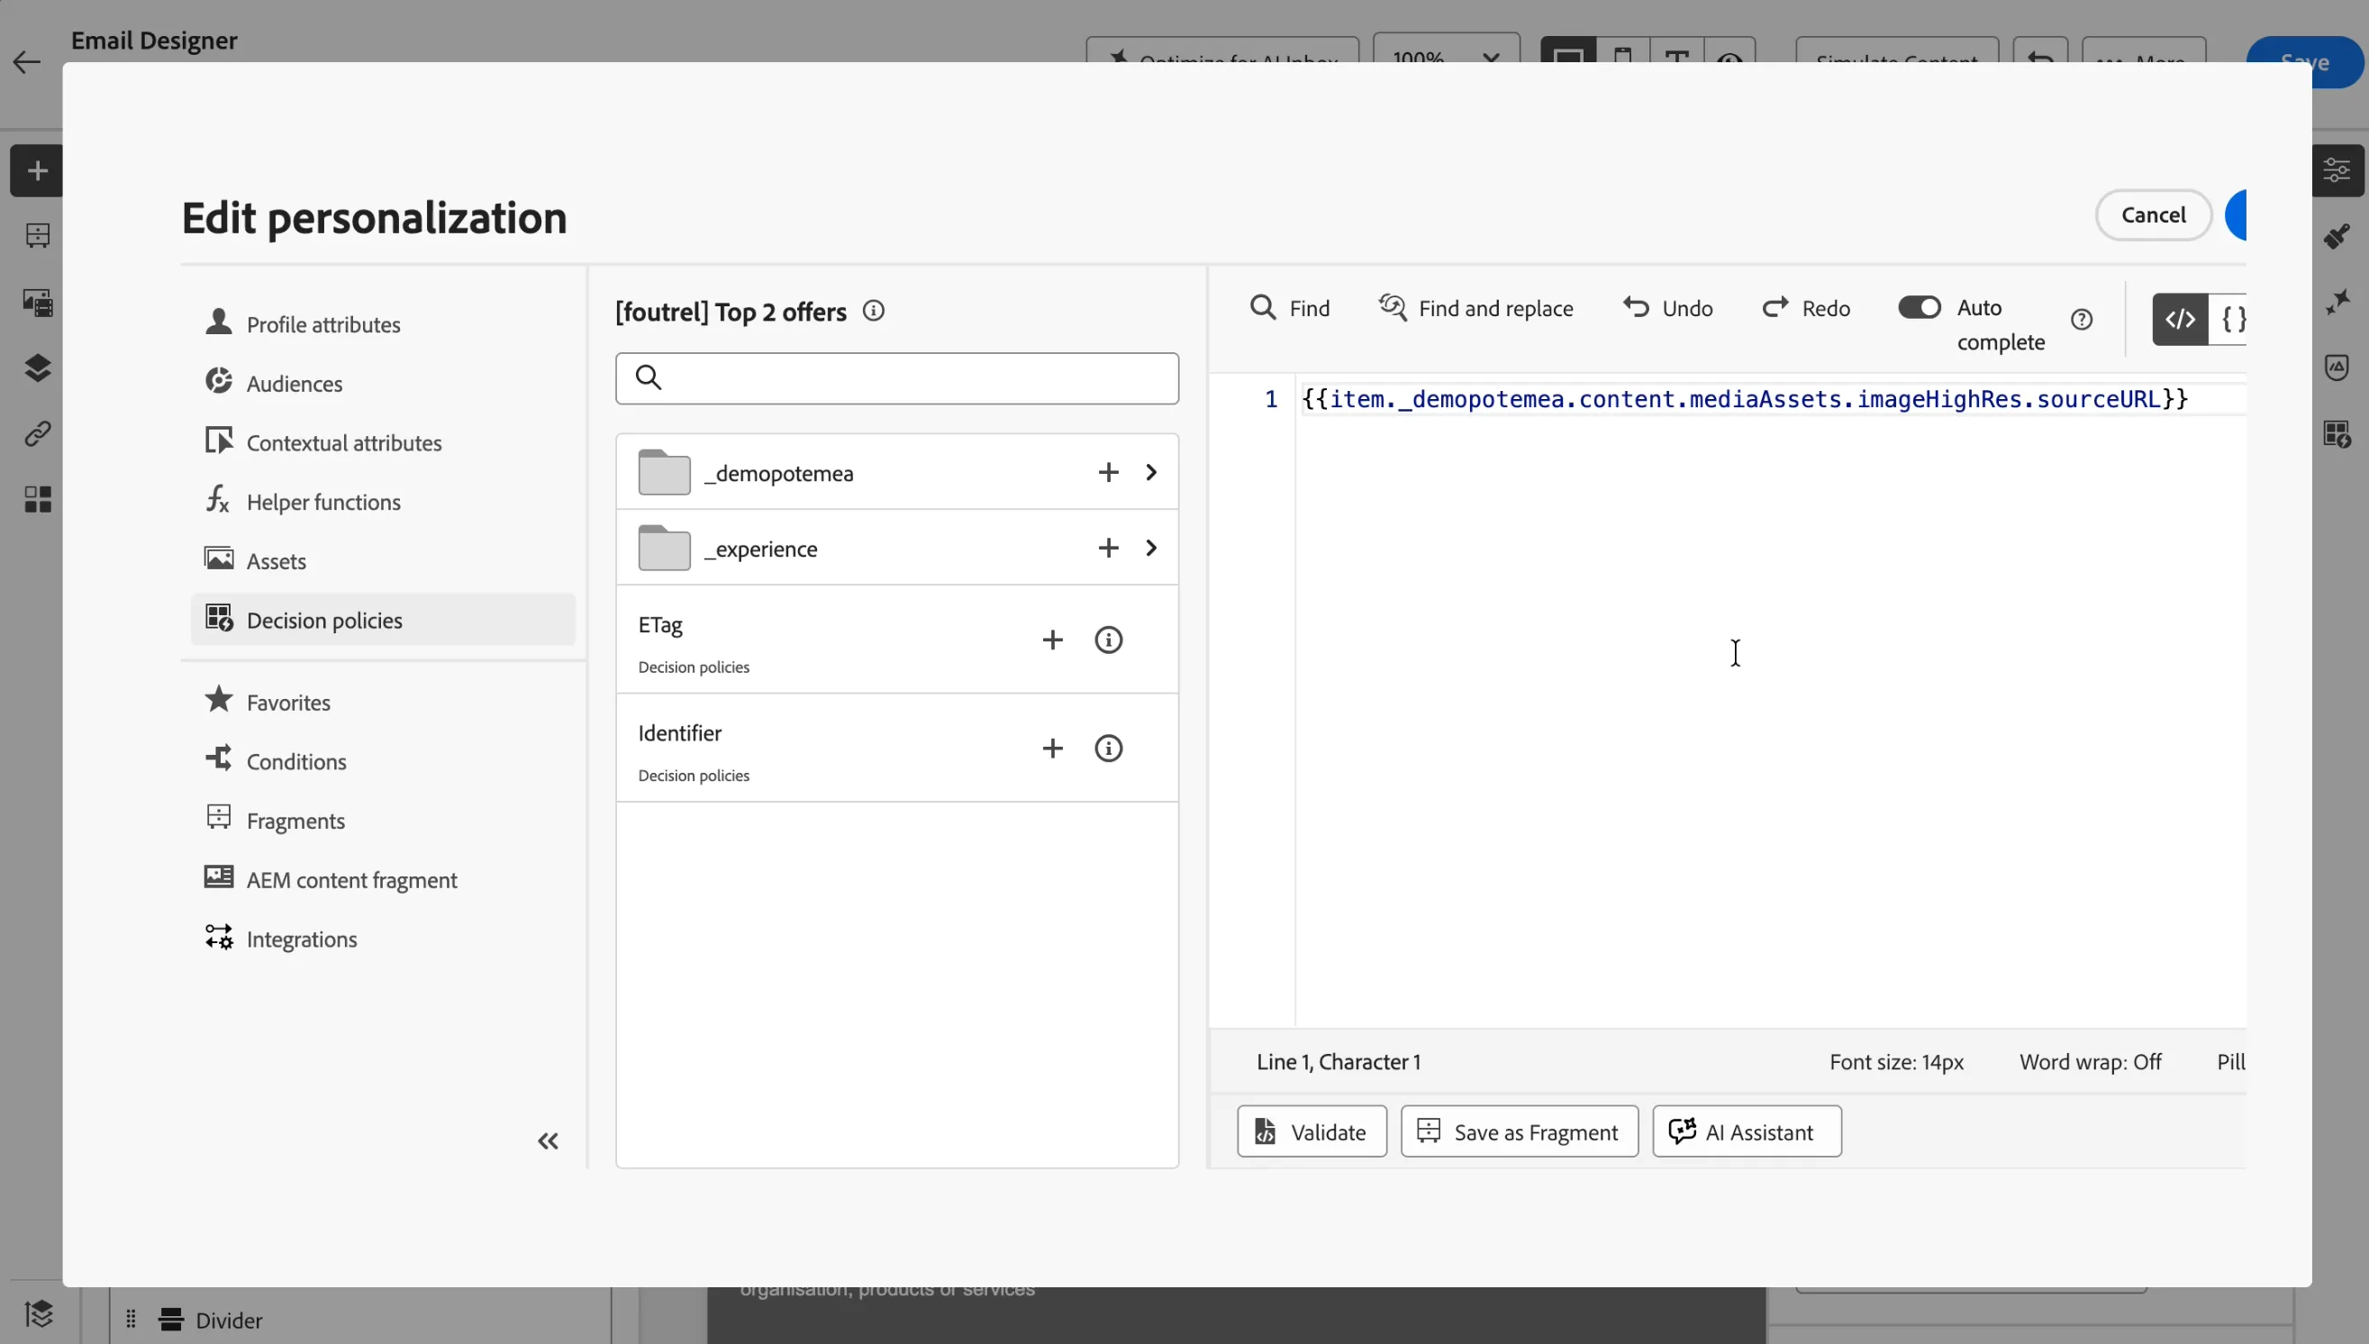Click the expression on editor line 1
The image size is (2369, 1344).
point(1744,400)
